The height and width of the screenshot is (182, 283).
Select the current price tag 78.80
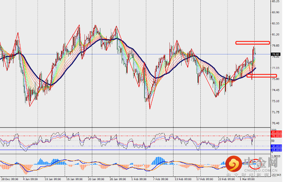point(276,54)
